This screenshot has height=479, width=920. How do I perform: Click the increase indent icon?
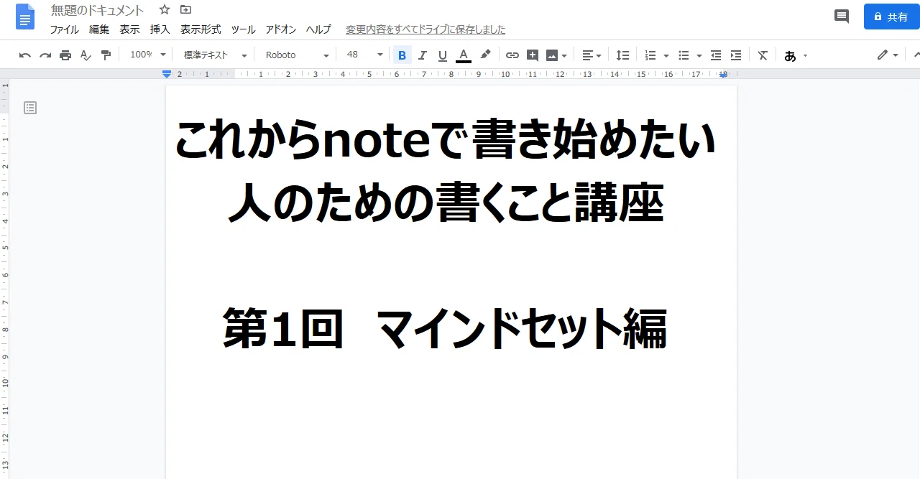coord(736,55)
